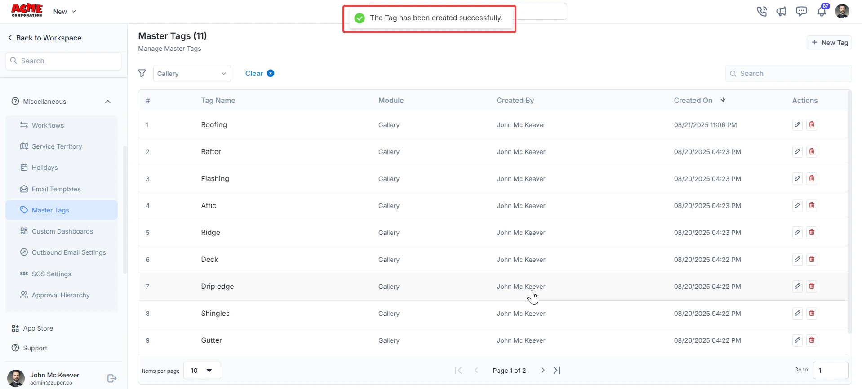Edit the Roofing tag
The image size is (862, 389).
tap(797, 124)
